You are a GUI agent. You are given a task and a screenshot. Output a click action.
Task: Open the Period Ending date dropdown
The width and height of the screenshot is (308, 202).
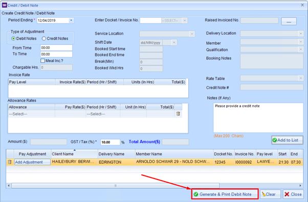coord(71,20)
